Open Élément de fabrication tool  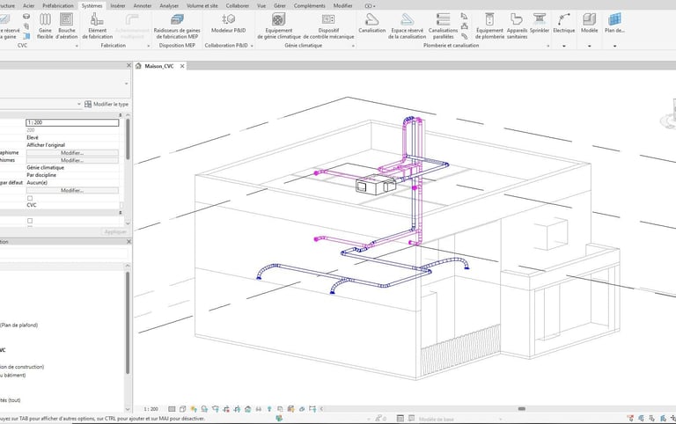(98, 24)
